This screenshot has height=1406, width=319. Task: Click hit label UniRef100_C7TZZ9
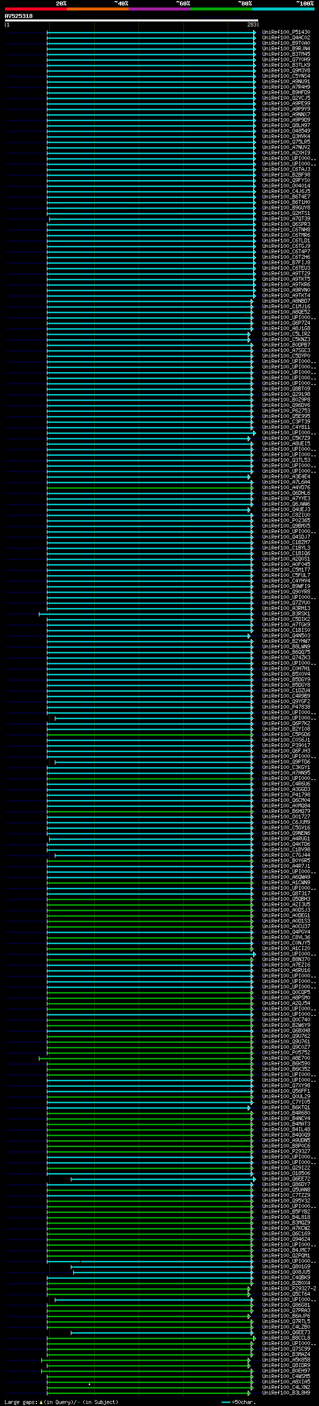point(286,1196)
